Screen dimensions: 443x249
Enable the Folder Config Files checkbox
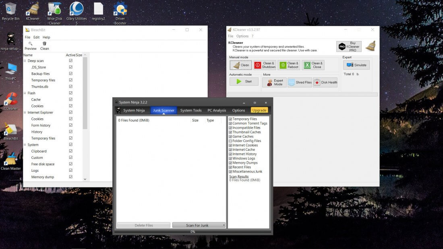pyautogui.click(x=230, y=141)
